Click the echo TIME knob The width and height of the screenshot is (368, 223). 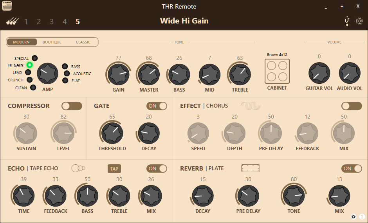[24, 196]
